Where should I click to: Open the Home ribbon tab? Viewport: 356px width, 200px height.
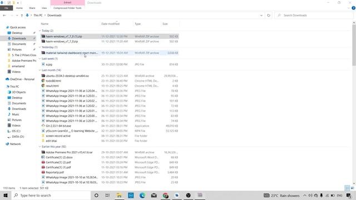[19, 8]
